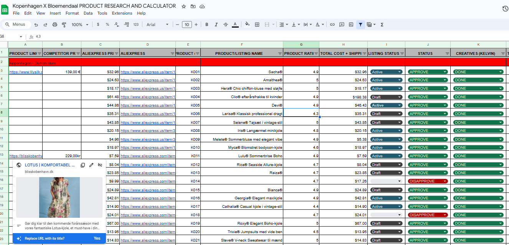
Task: Apply percent format with the % icon
Action: point(107,25)
